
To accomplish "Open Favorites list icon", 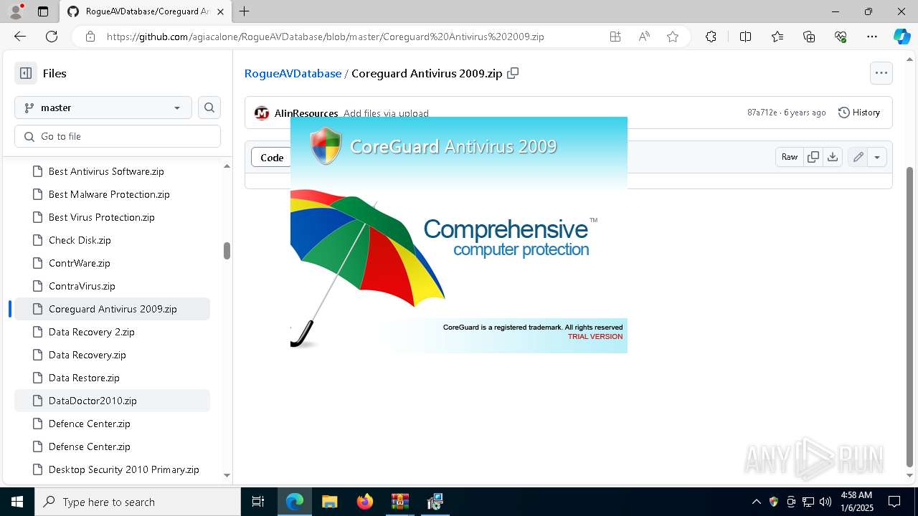I will (777, 37).
